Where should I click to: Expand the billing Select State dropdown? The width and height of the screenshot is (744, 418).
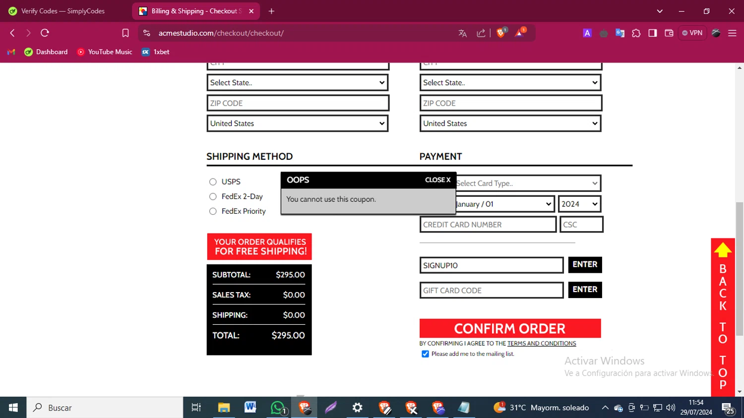pos(298,83)
